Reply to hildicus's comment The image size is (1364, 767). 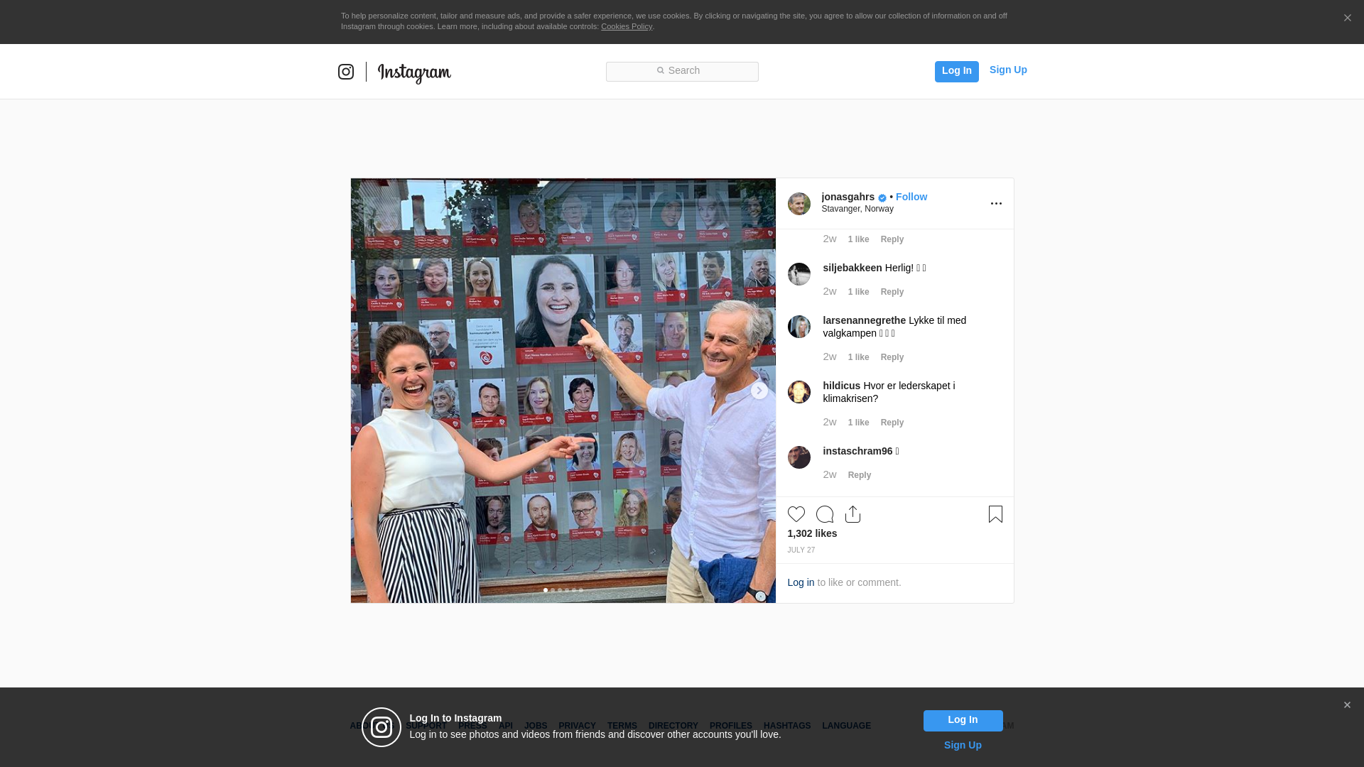coord(892,423)
